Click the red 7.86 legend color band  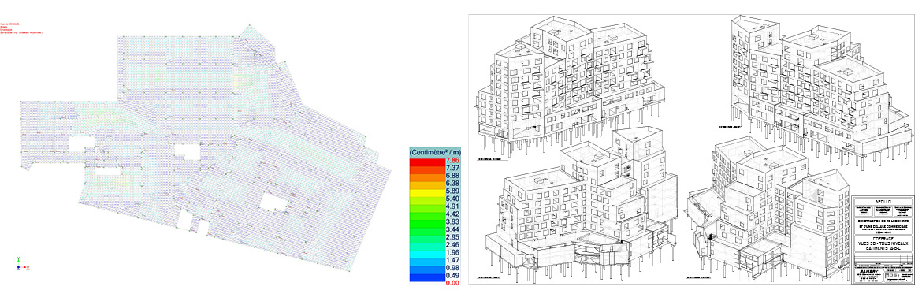[x=427, y=161]
